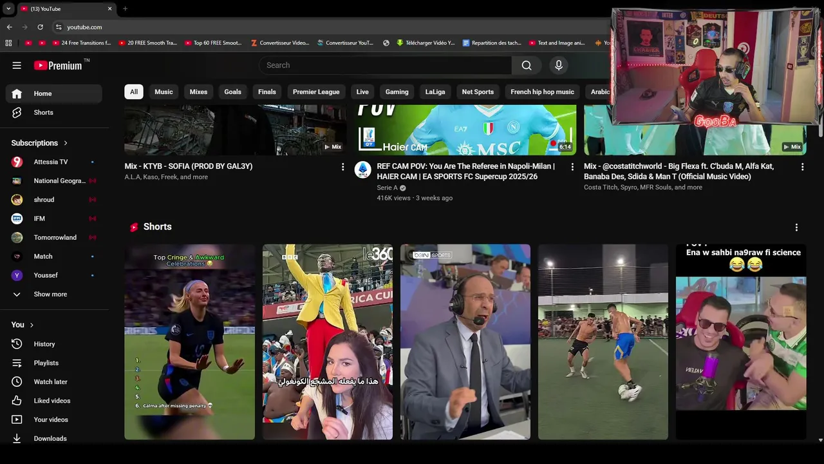Filter by French hip hop music chip
The image size is (824, 464).
tap(542, 92)
